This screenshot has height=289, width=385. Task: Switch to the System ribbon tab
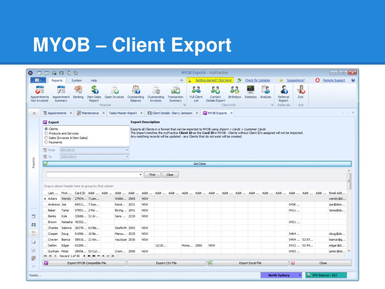point(77,81)
